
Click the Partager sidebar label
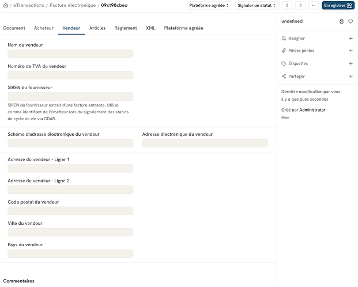(x=296, y=76)
